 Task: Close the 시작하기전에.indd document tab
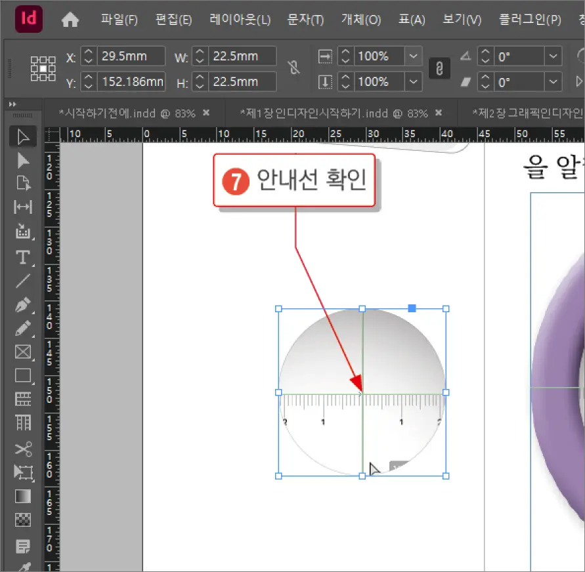tap(206, 113)
